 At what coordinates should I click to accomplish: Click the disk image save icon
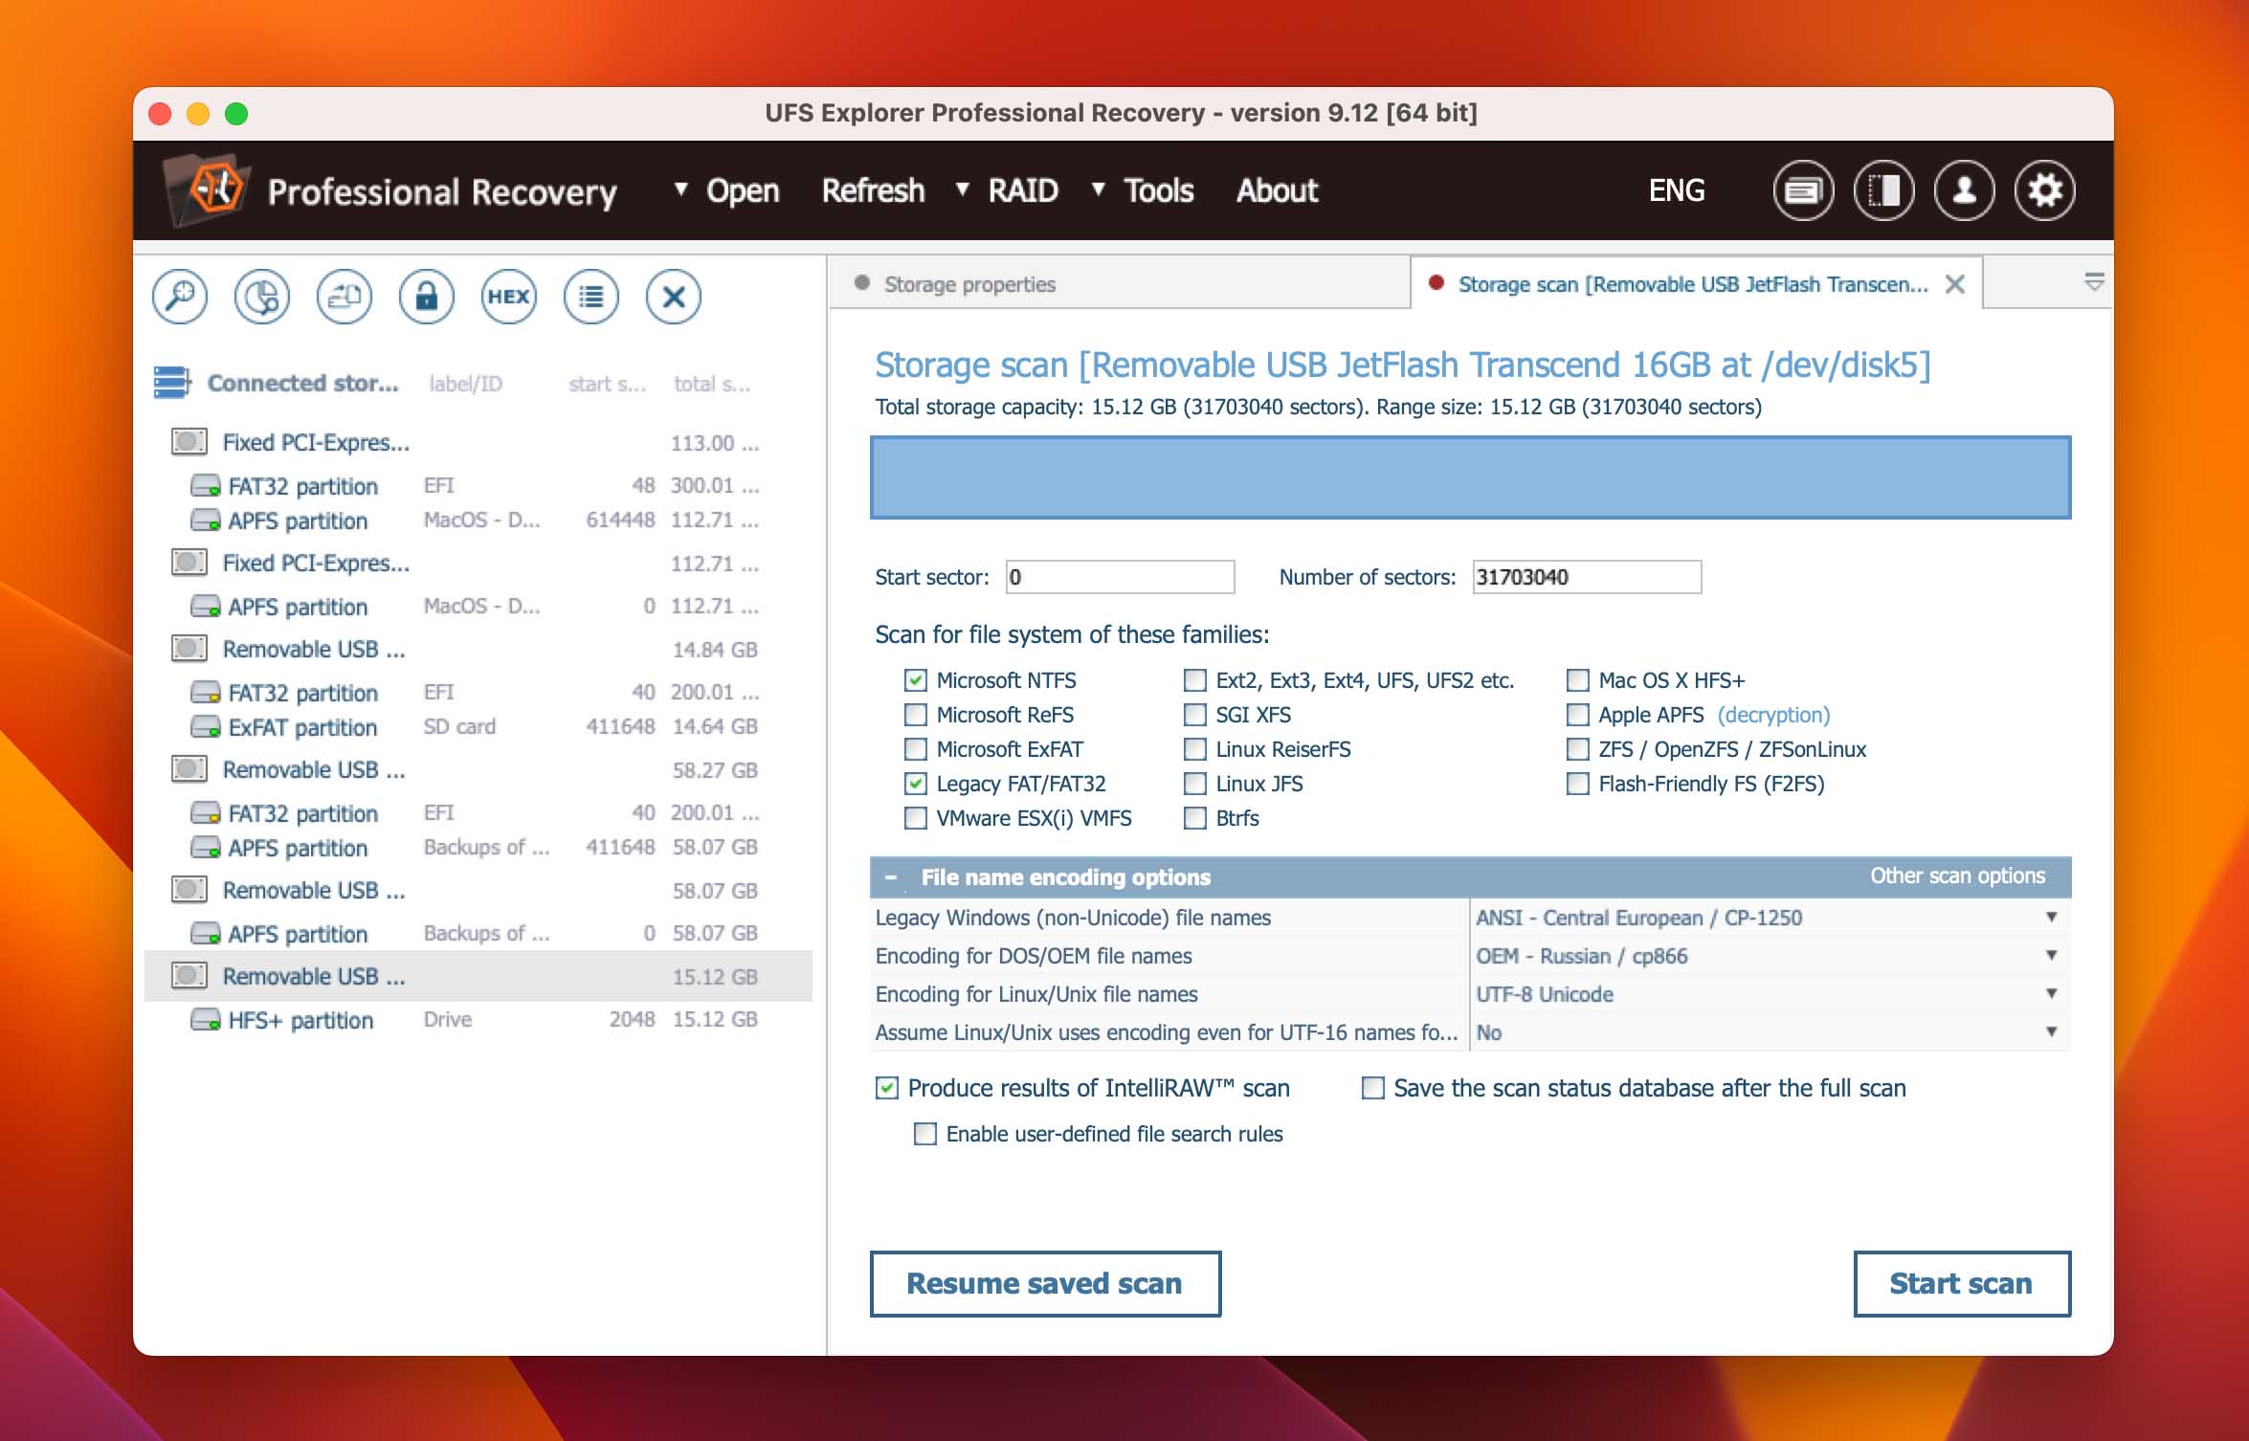[x=345, y=297]
